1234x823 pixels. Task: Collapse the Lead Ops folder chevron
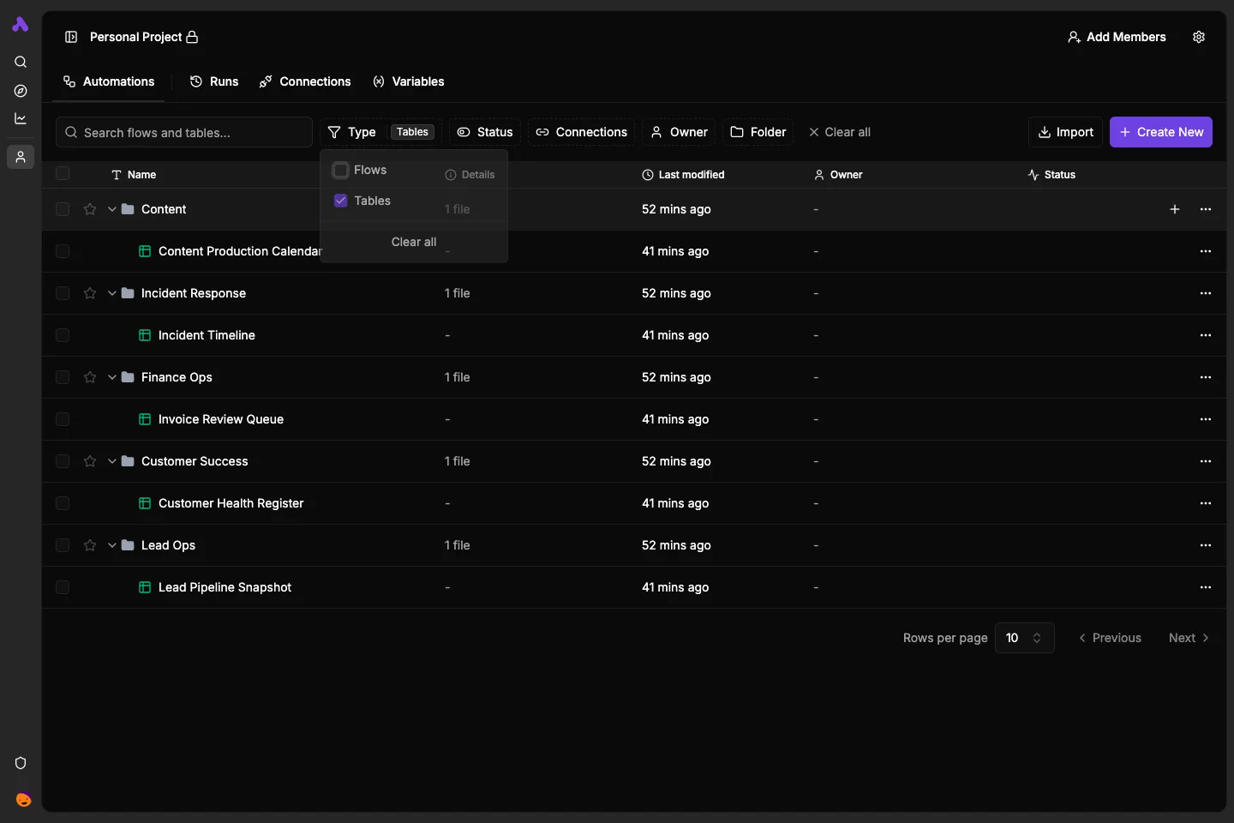click(x=111, y=545)
